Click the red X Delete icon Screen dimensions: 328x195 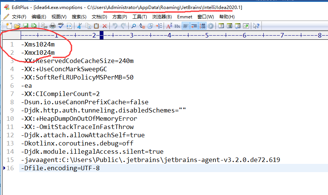tap(105, 26)
